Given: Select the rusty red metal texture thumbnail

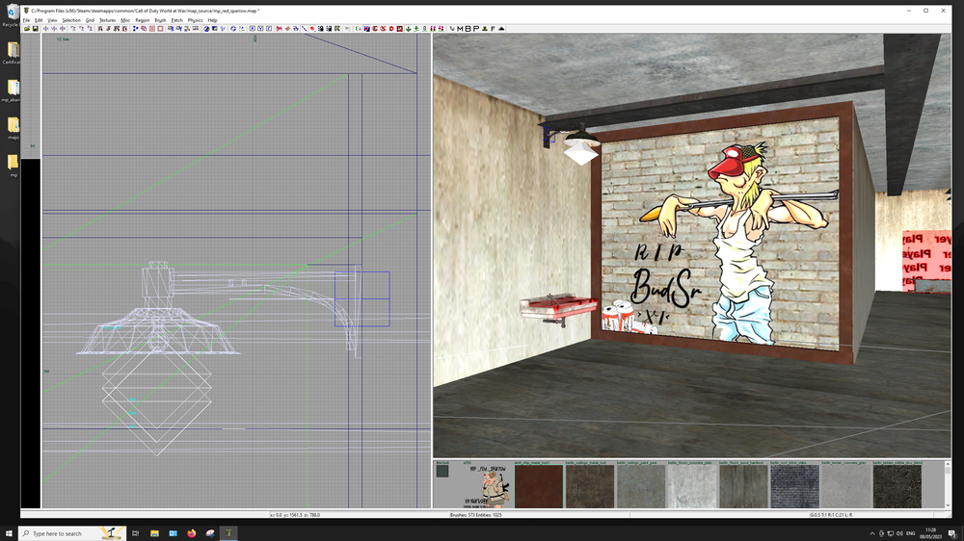Looking at the screenshot, I should pos(538,487).
